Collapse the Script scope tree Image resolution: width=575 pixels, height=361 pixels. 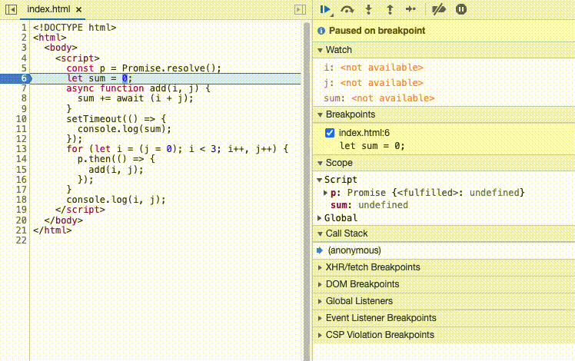click(x=320, y=180)
